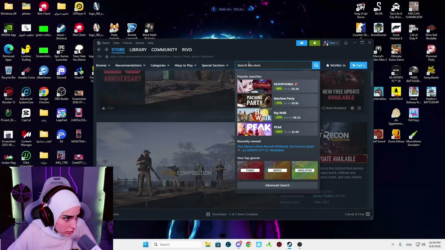The image size is (445, 250).
Task: Open broadcast settings gear icon
Action: pos(352,108)
